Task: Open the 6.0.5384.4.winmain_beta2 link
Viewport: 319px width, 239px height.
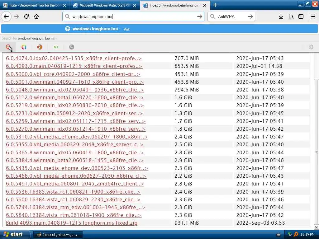Action: [75, 160]
